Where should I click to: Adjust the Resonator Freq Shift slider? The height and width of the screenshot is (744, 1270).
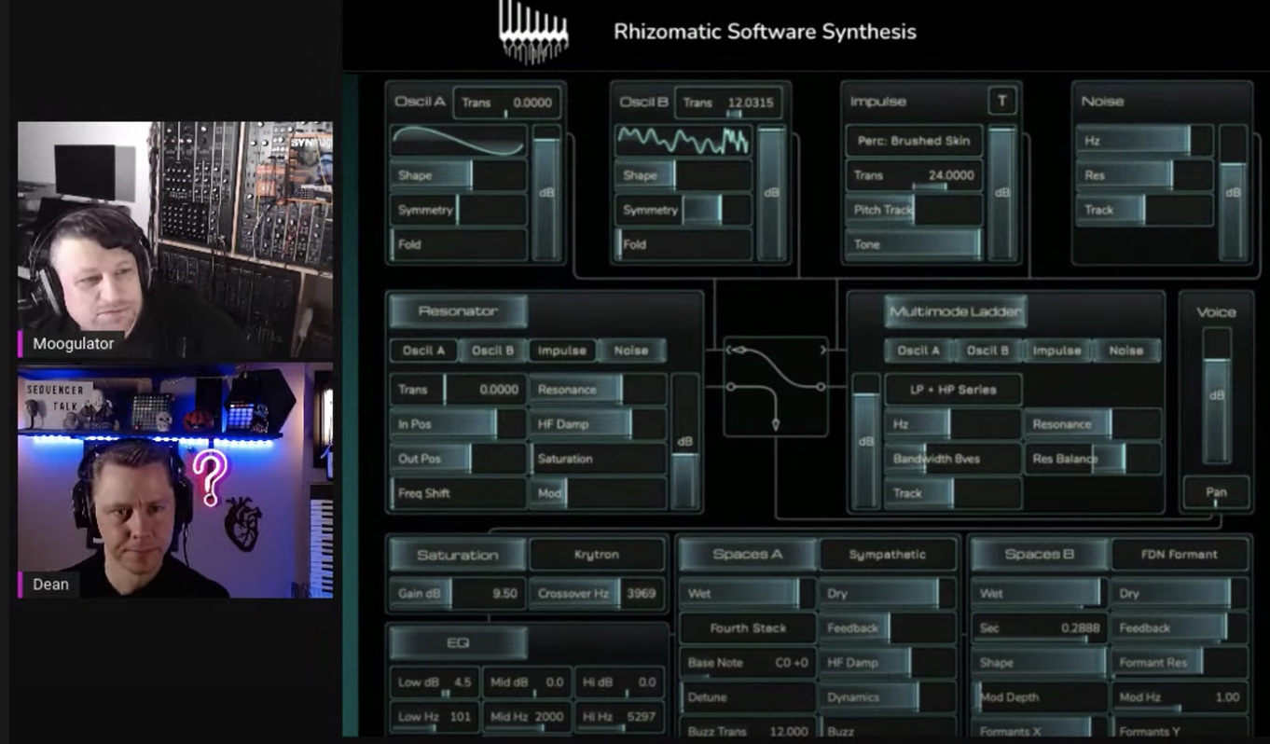pos(458,493)
